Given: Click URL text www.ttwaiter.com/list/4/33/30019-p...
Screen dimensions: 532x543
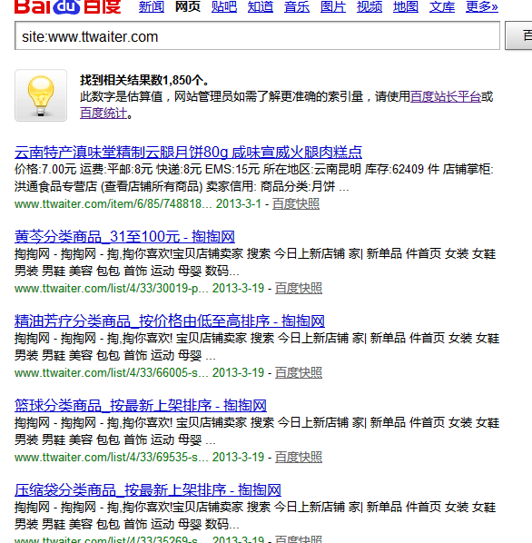Looking at the screenshot, I should [111, 289].
